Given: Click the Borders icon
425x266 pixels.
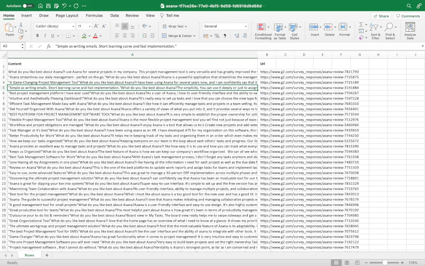Looking at the screenshot, I should 68,35.
